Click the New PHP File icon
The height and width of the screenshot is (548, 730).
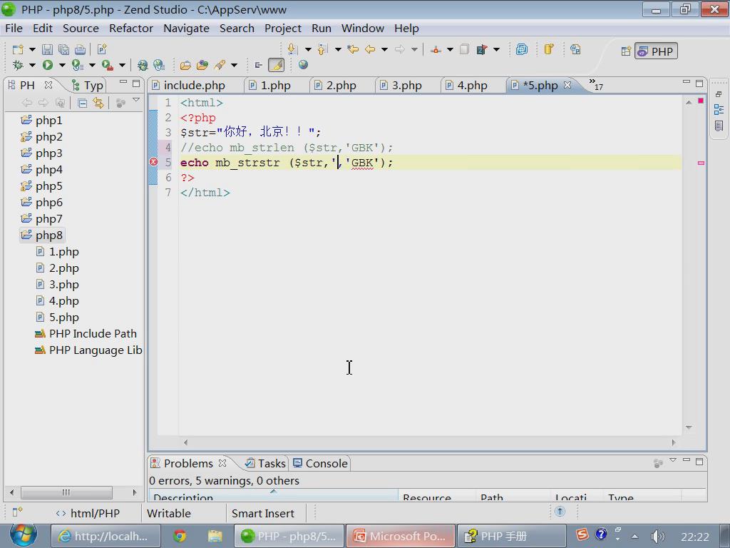[x=102, y=49]
